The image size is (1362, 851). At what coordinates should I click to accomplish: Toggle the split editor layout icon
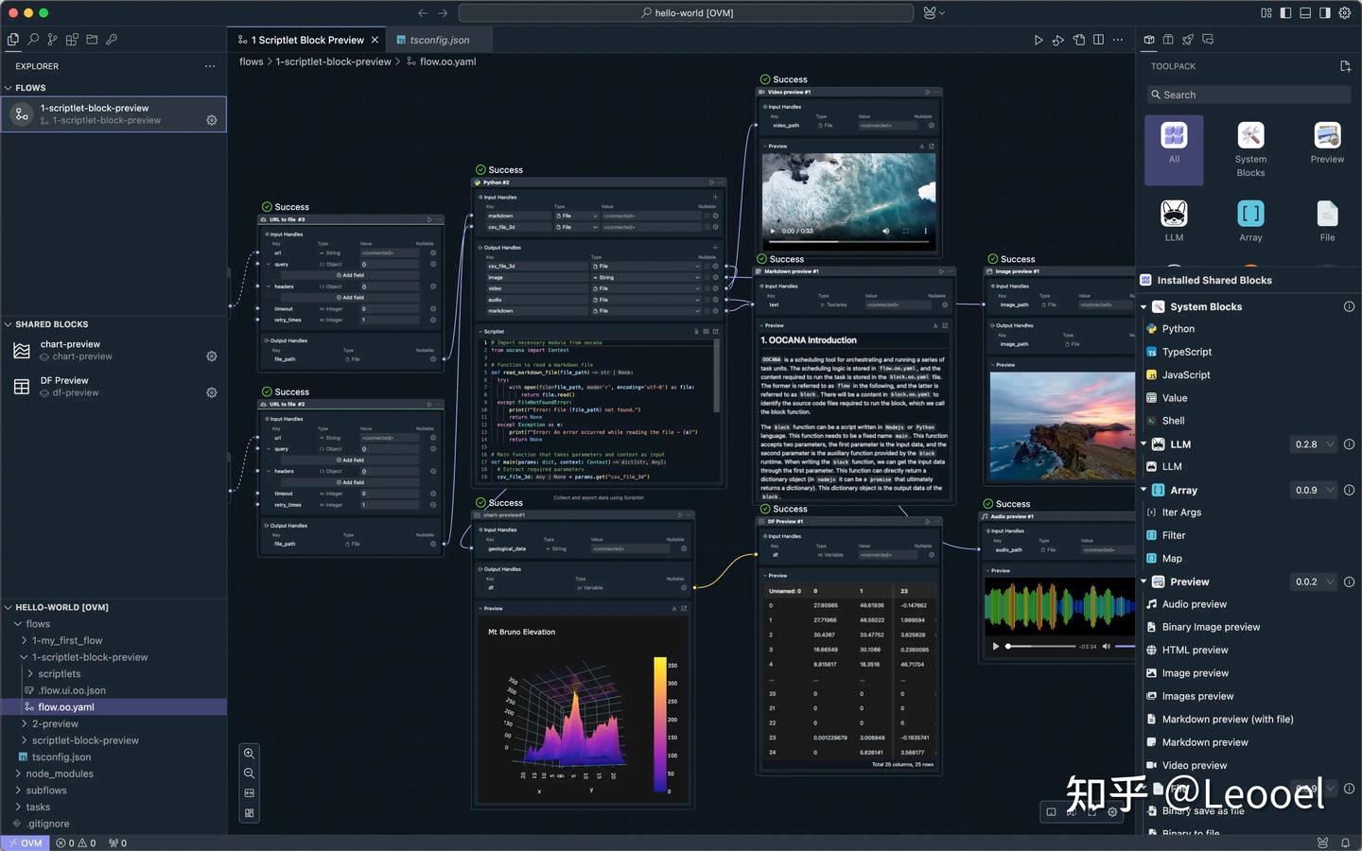tap(1098, 40)
